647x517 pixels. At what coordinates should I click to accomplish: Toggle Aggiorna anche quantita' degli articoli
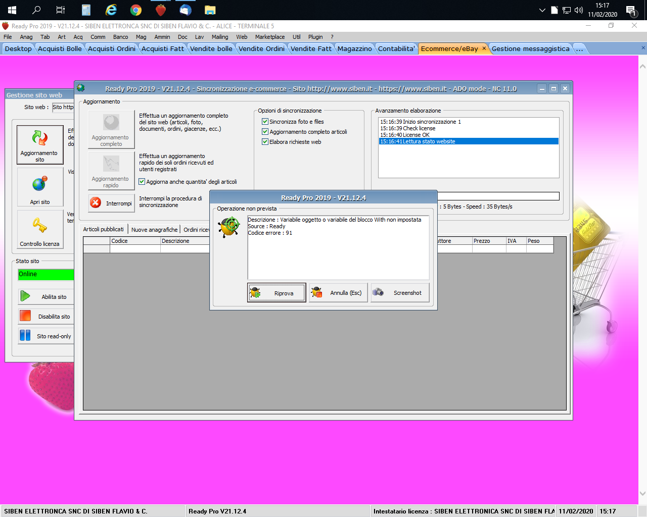[x=142, y=182]
